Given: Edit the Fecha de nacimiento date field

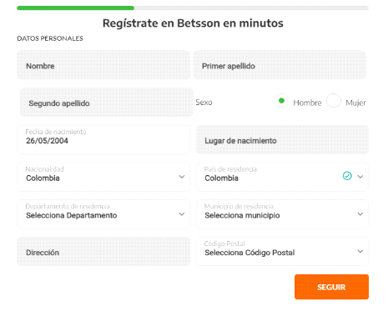Looking at the screenshot, I should (103, 139).
